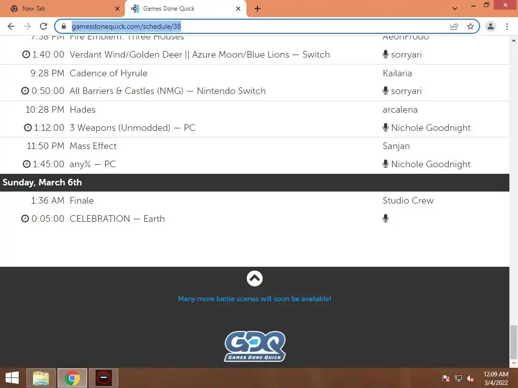Expand the tab search dropdown arrow
Image resolution: width=518 pixels, height=388 pixels.
[455, 9]
